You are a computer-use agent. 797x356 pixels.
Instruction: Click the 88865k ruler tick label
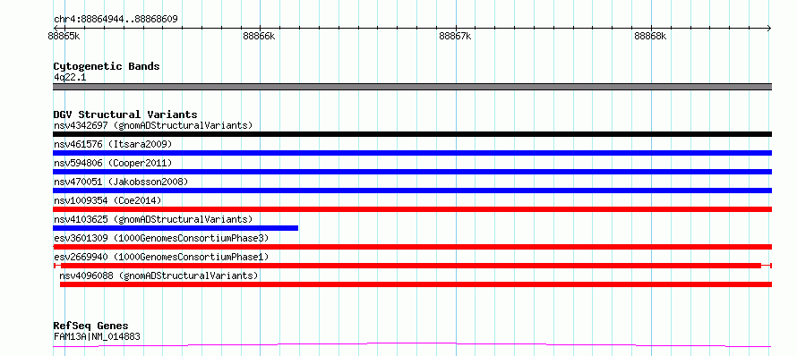[64, 36]
